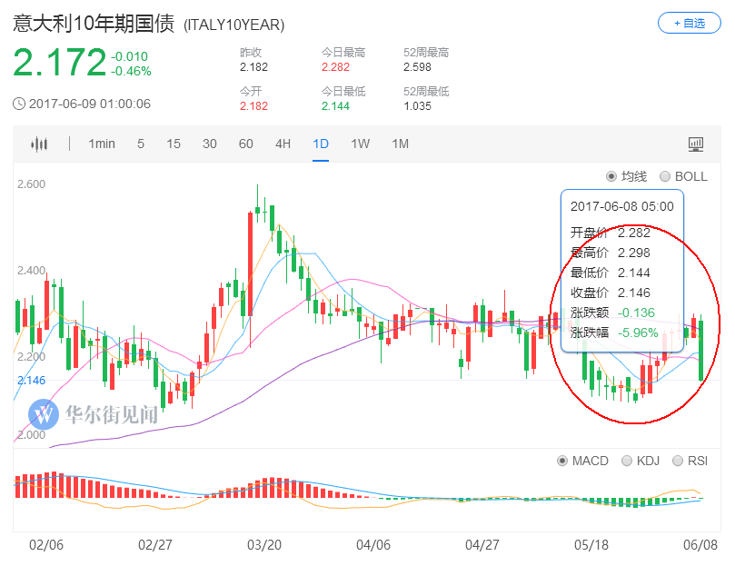
Task: Click the clock icon beside the timestamp
Action: click(x=19, y=104)
